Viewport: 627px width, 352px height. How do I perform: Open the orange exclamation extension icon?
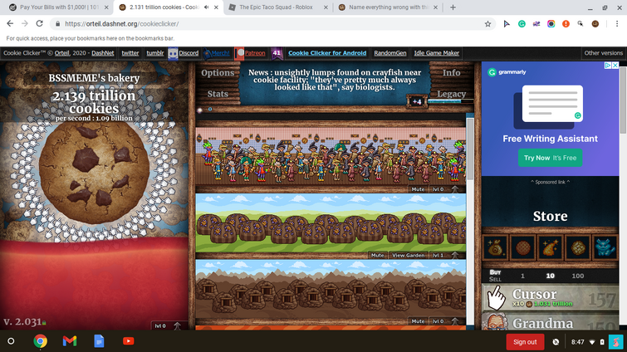[x=566, y=24]
